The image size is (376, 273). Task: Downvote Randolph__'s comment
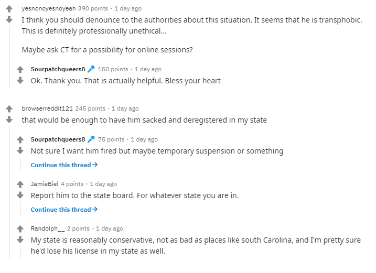click(x=20, y=239)
